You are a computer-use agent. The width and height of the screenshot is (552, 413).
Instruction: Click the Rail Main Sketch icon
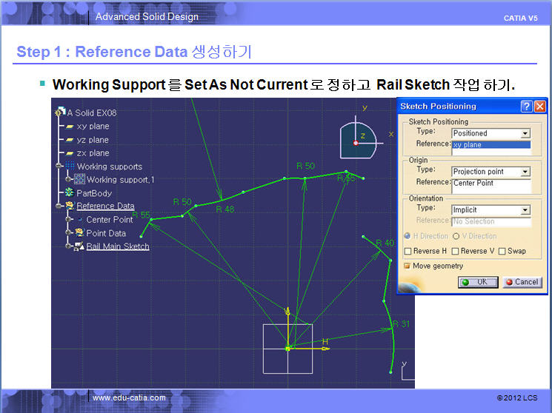click(x=80, y=246)
